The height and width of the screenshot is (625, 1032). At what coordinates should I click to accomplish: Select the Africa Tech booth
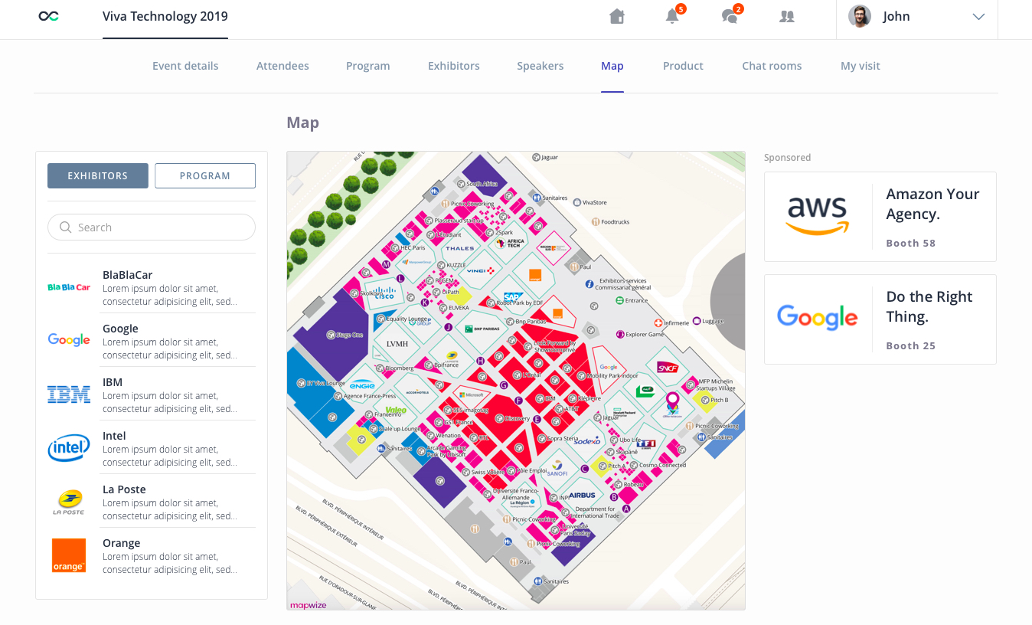pyautogui.click(x=509, y=243)
